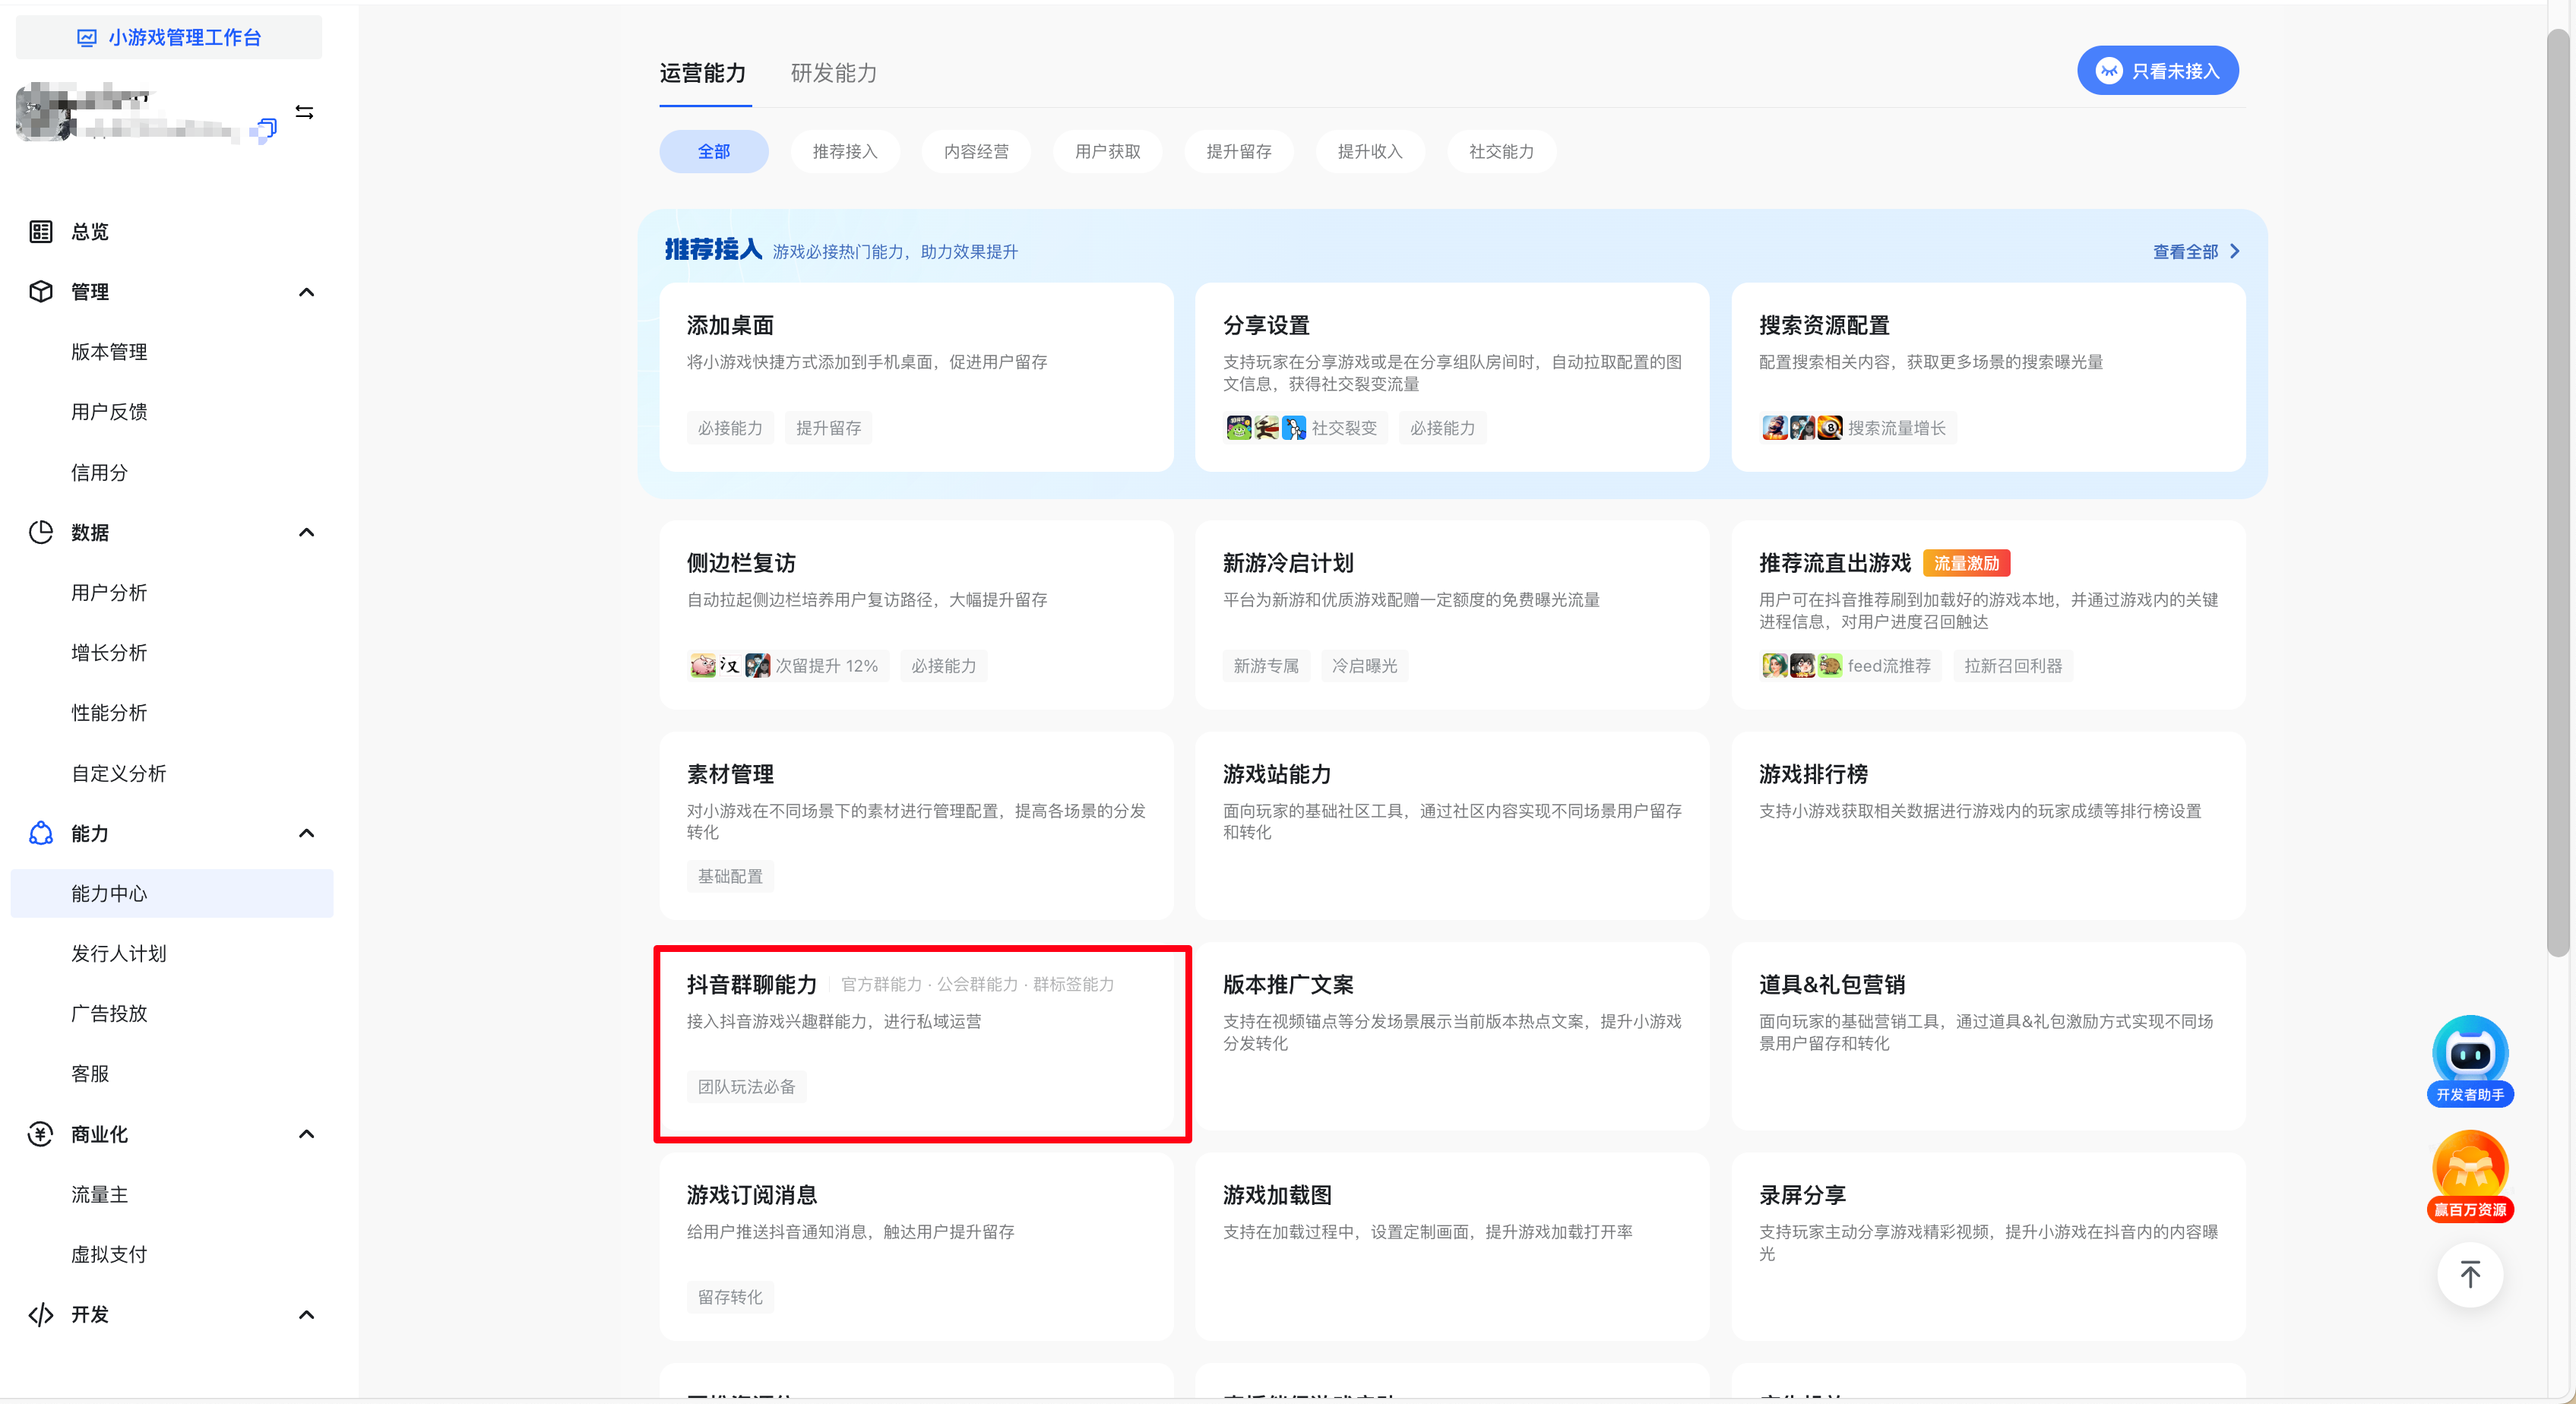Click the 开发 code brackets icon
Viewport: 2576px width, 1404px height.
[x=40, y=1314]
